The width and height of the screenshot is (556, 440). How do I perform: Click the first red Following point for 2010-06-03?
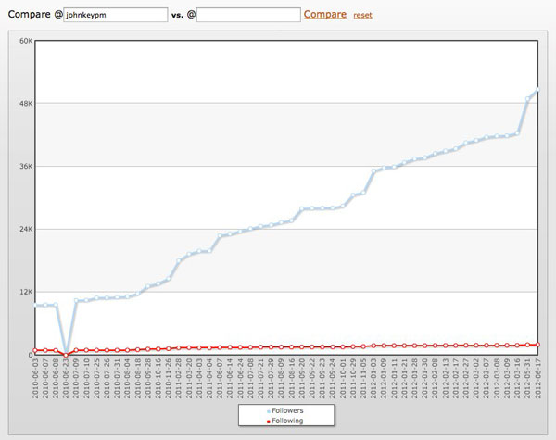pos(35,350)
